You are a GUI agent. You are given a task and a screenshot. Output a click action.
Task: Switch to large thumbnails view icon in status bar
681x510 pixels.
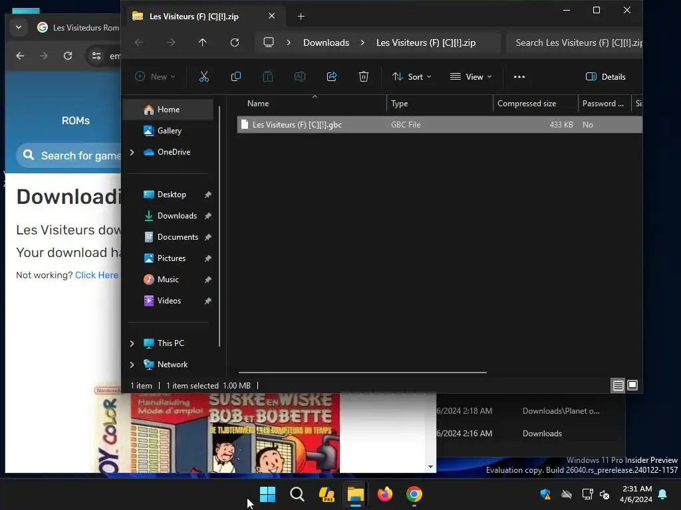pos(632,385)
